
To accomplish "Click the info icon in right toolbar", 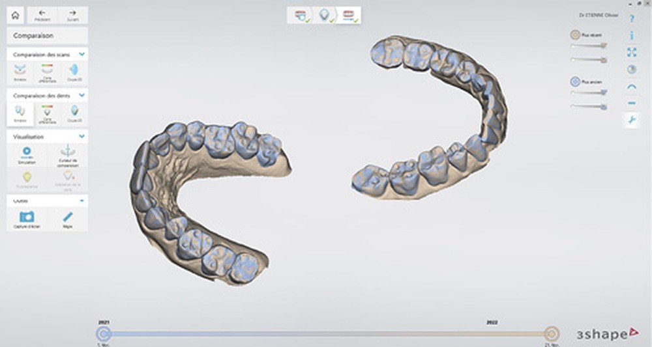I will [x=631, y=36].
